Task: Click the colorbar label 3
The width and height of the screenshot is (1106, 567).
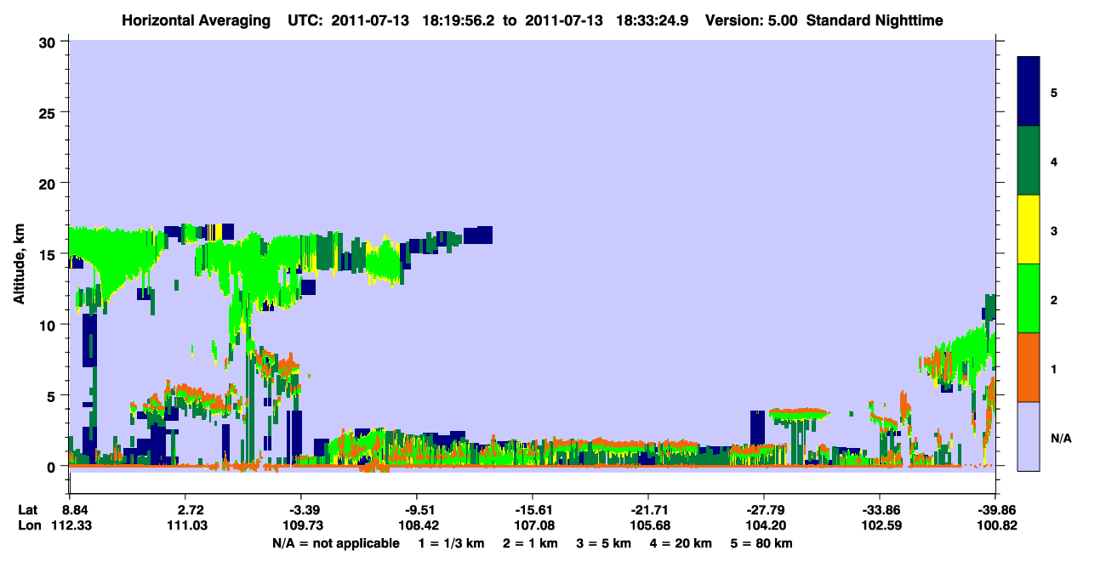Action: [x=1054, y=230]
